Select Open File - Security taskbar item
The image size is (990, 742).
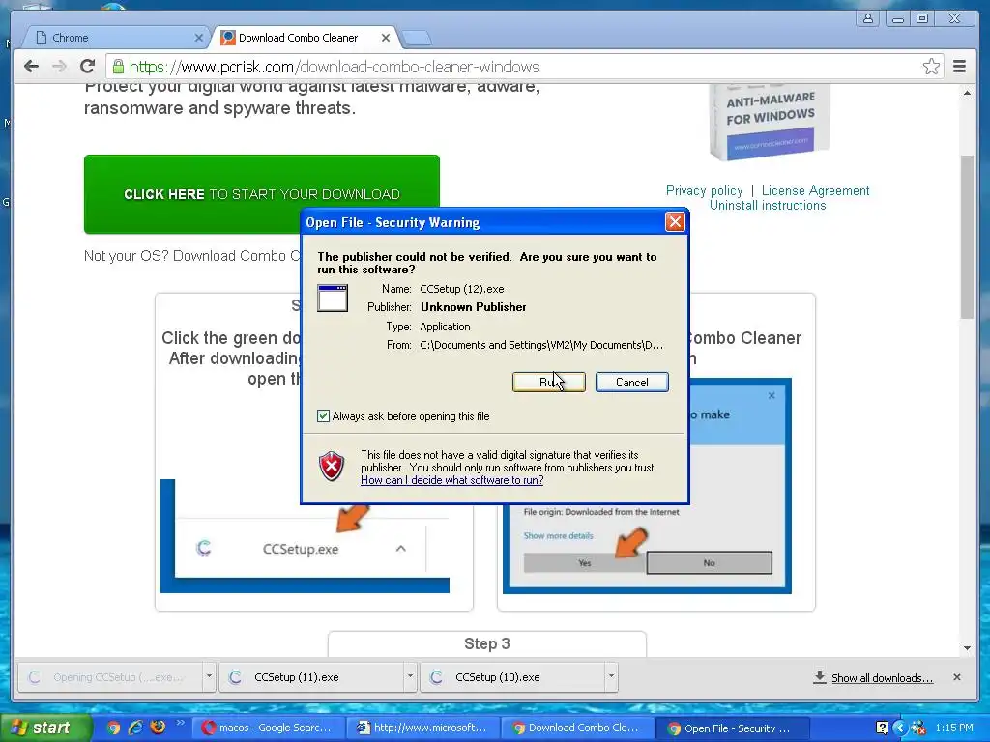pos(733,728)
